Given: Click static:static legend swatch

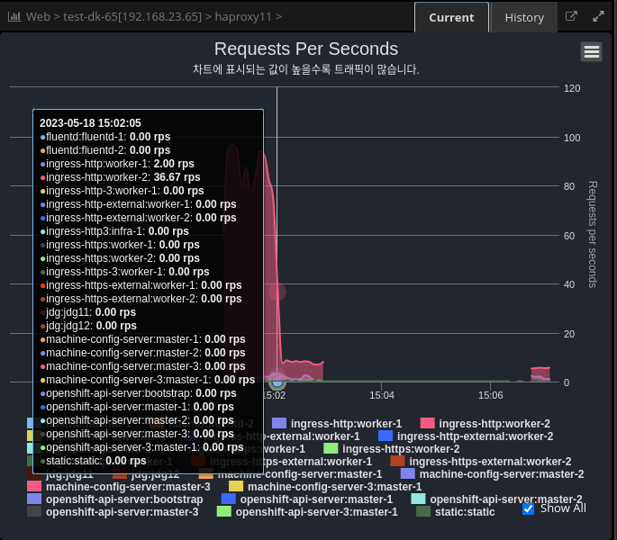Looking at the screenshot, I should click(x=423, y=511).
